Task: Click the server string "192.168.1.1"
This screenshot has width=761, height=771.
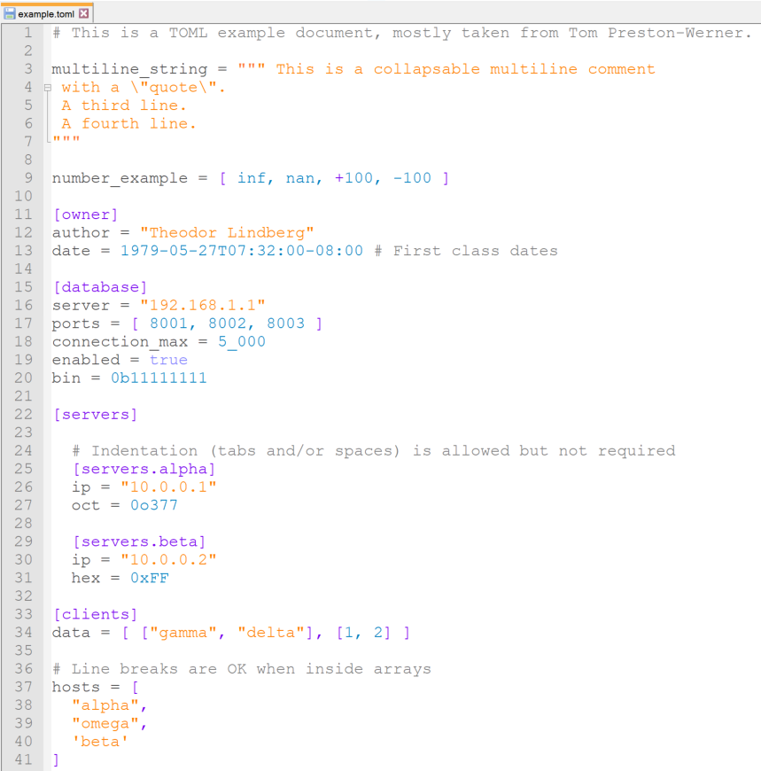Action: pos(203,306)
